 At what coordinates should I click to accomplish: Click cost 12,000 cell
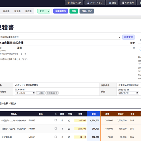click(110, 137)
